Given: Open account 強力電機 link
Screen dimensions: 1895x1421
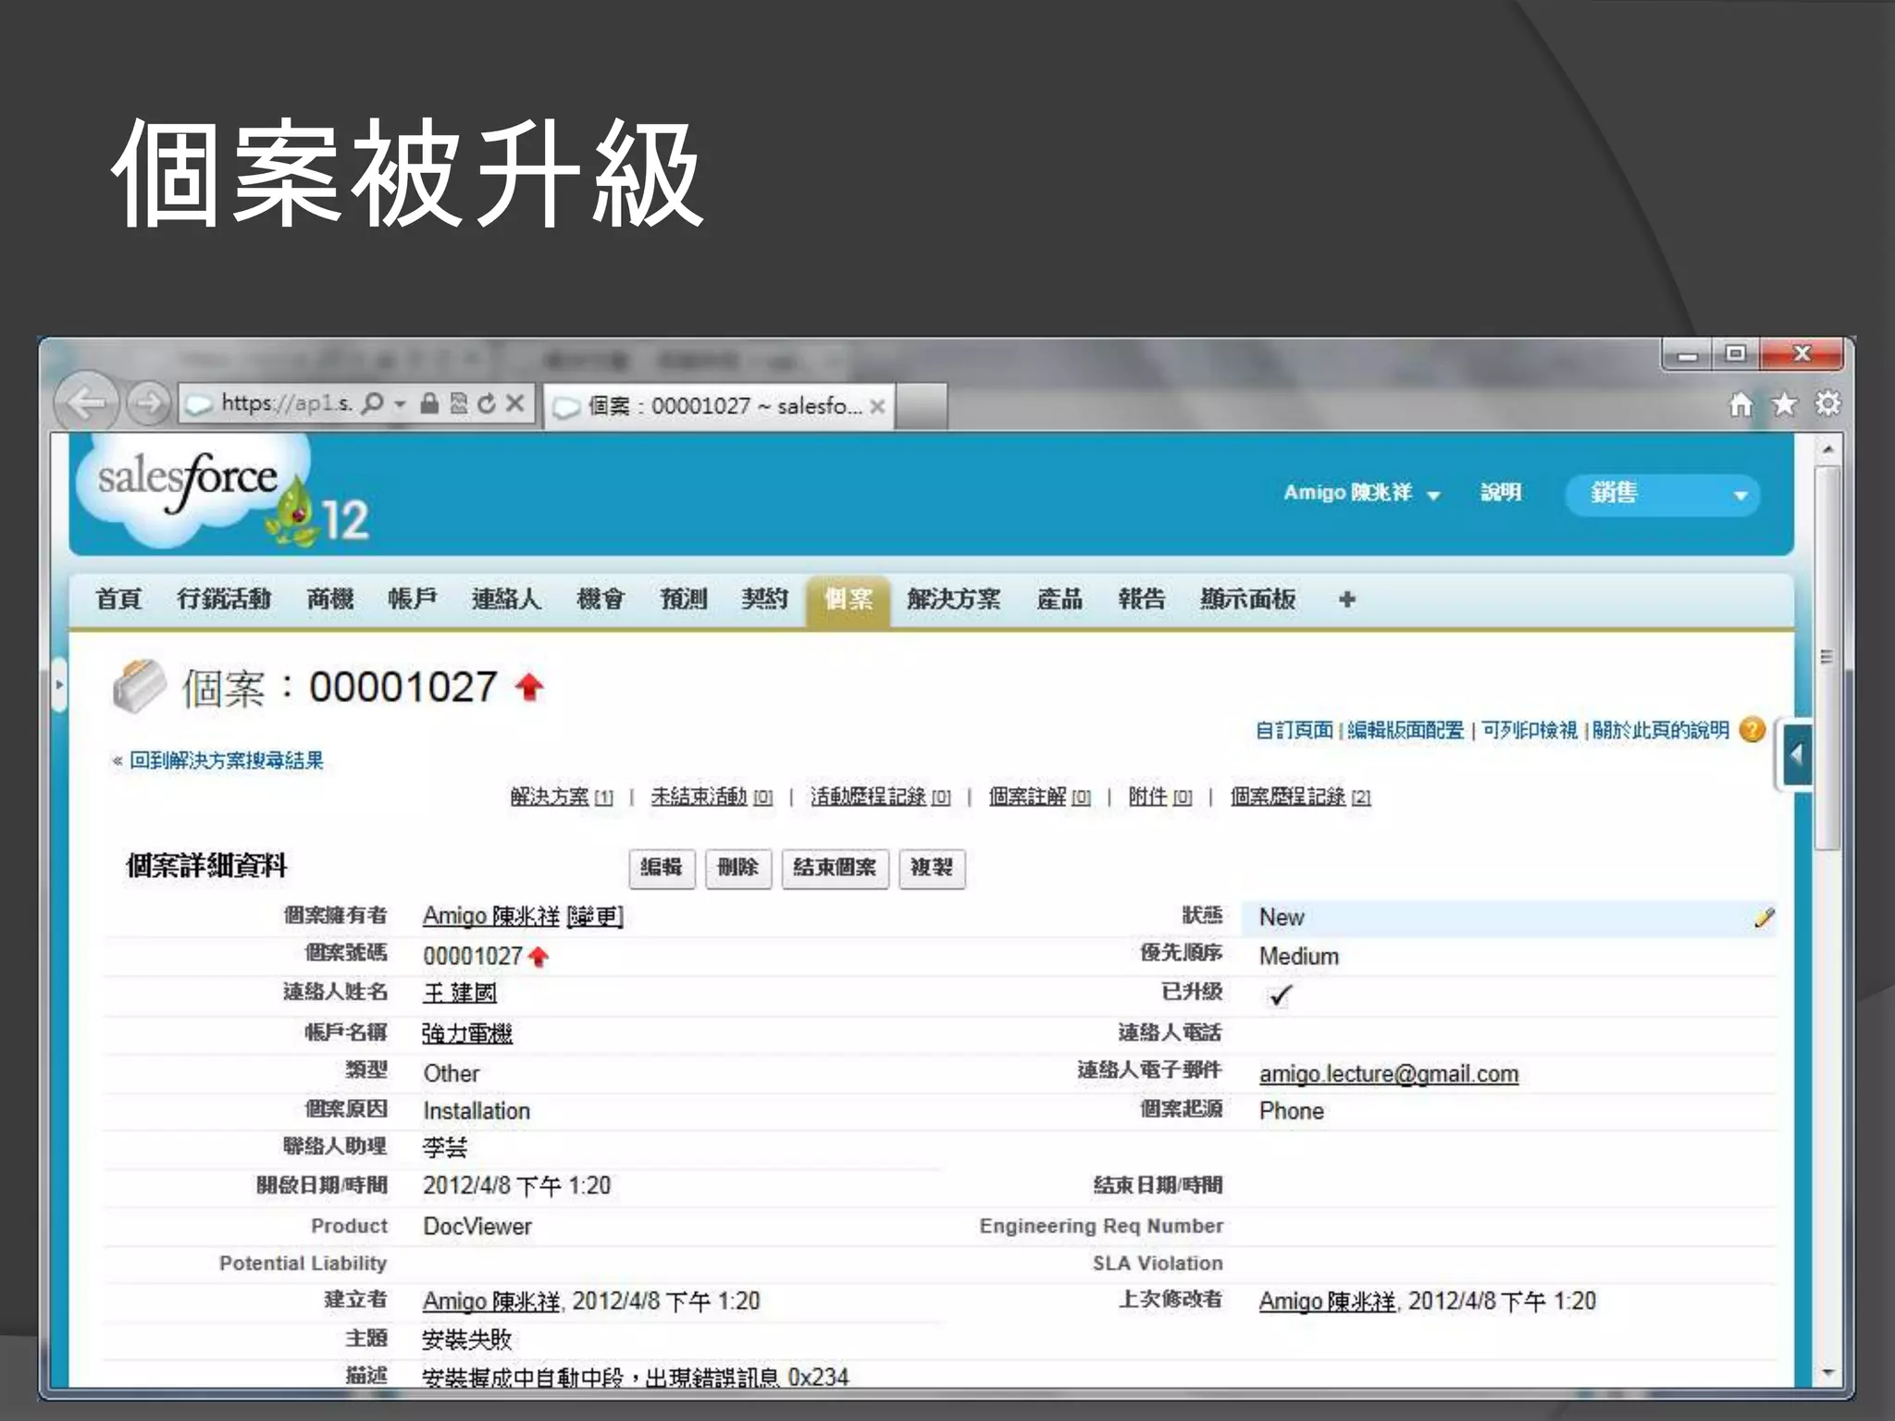Looking at the screenshot, I should (x=467, y=1033).
